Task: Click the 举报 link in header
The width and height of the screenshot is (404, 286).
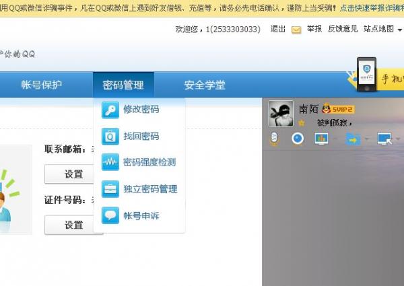Action: [x=314, y=29]
